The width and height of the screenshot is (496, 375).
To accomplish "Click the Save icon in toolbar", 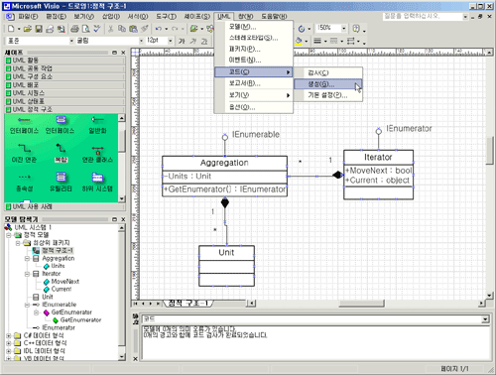I will pos(39,29).
